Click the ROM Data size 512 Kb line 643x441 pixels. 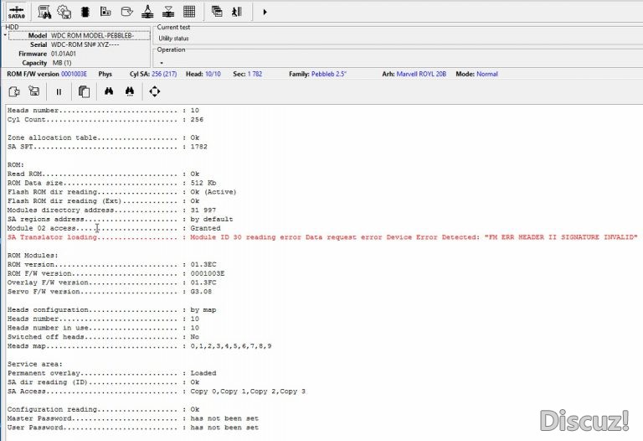pos(111,183)
